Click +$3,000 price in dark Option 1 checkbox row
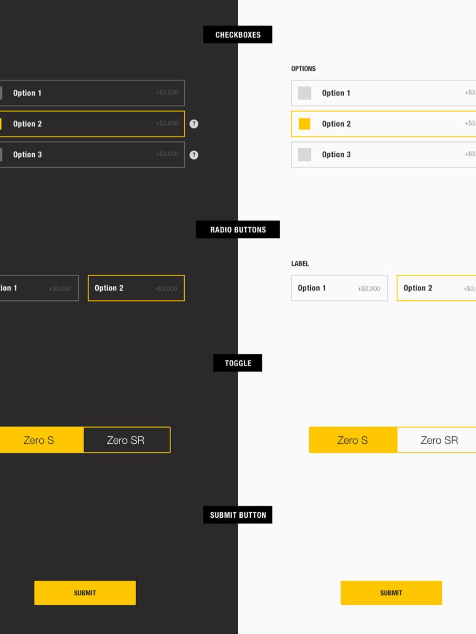Viewport: 476px width, 634px height. point(167,92)
